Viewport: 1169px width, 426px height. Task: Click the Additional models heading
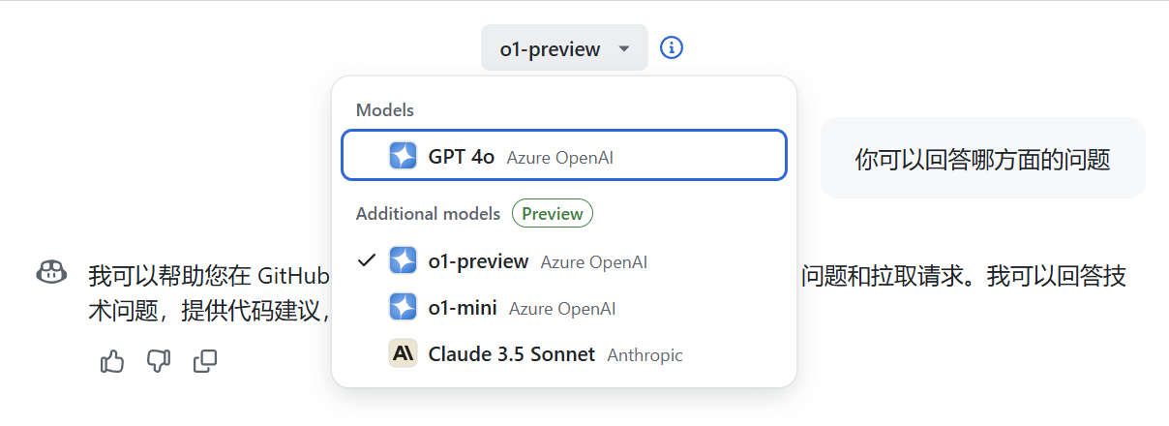point(428,213)
